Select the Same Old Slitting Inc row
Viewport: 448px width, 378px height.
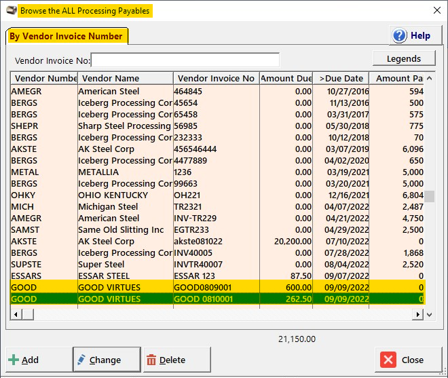[x=217, y=230]
